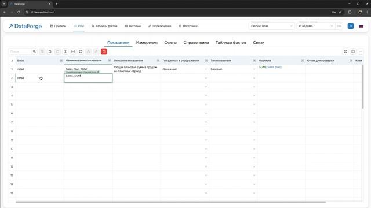Open the filter menu on the Блок column header
The width and height of the screenshot is (371, 208).
[61, 60]
